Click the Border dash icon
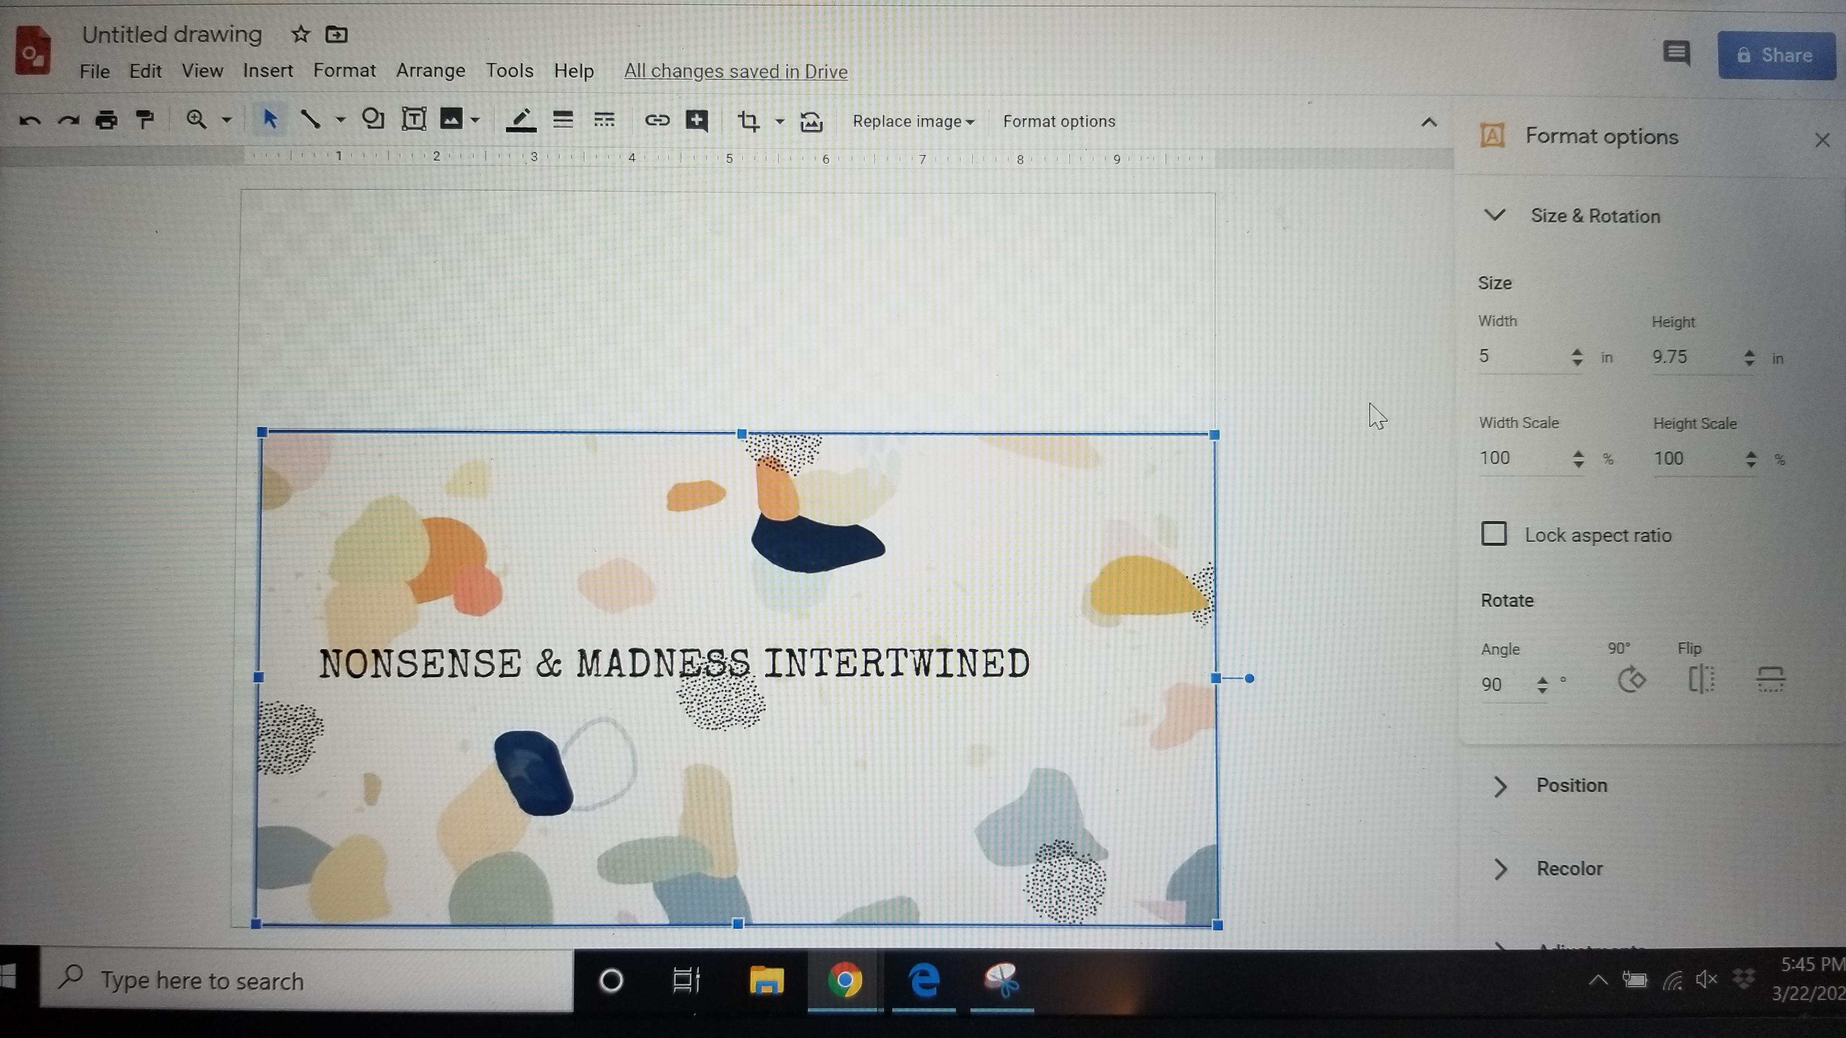 click(x=604, y=119)
